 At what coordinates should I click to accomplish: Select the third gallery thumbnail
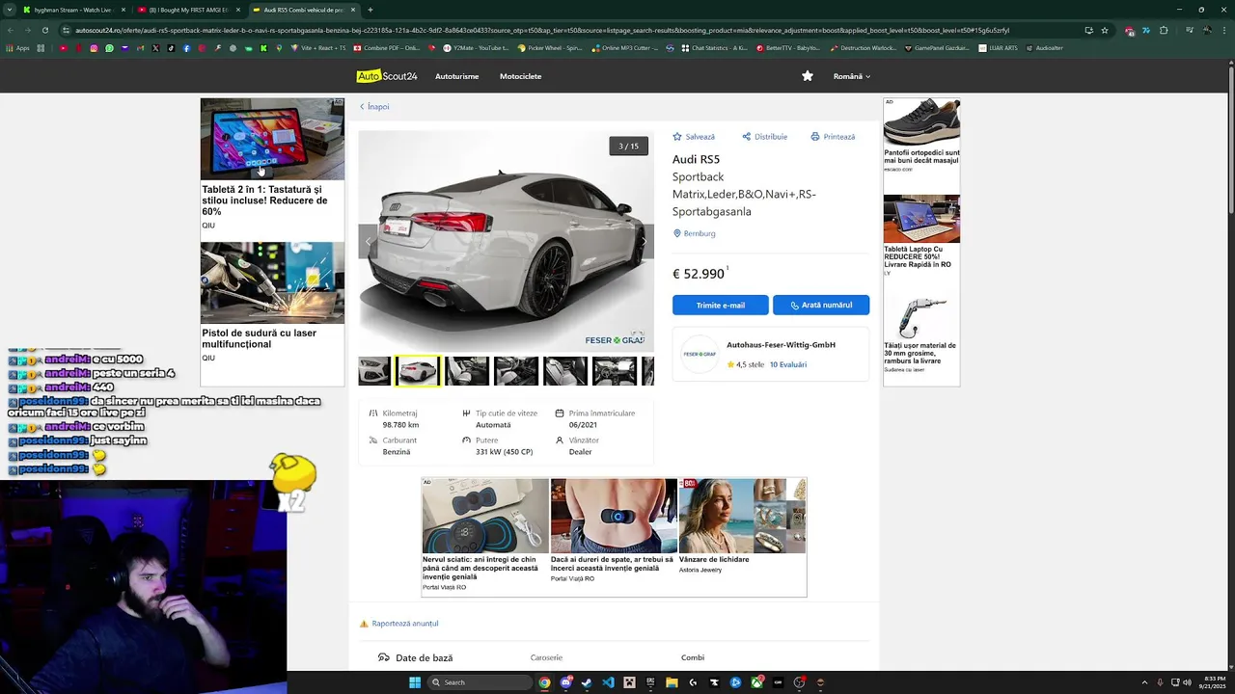(x=467, y=371)
